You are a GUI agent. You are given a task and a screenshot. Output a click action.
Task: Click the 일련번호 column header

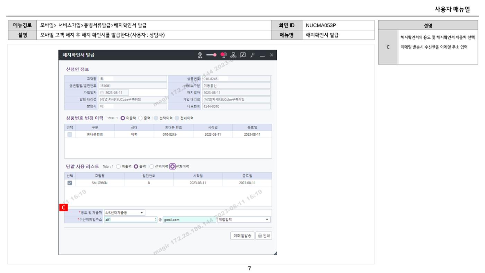(x=149, y=176)
